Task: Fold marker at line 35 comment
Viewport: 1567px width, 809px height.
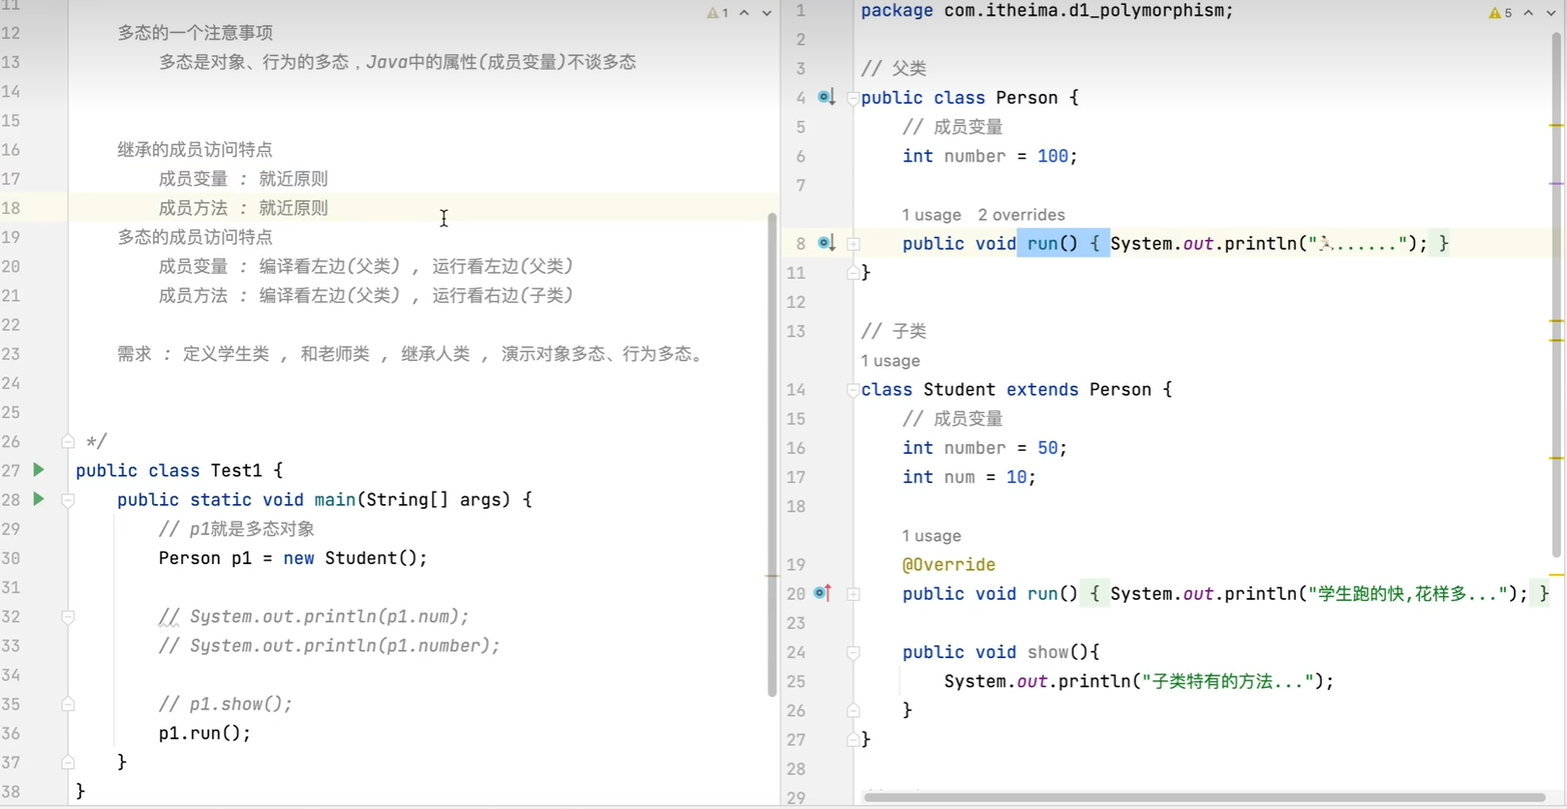Action: 68,704
